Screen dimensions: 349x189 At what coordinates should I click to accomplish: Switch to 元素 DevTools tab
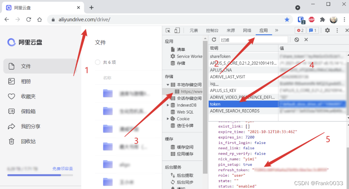[194, 30]
